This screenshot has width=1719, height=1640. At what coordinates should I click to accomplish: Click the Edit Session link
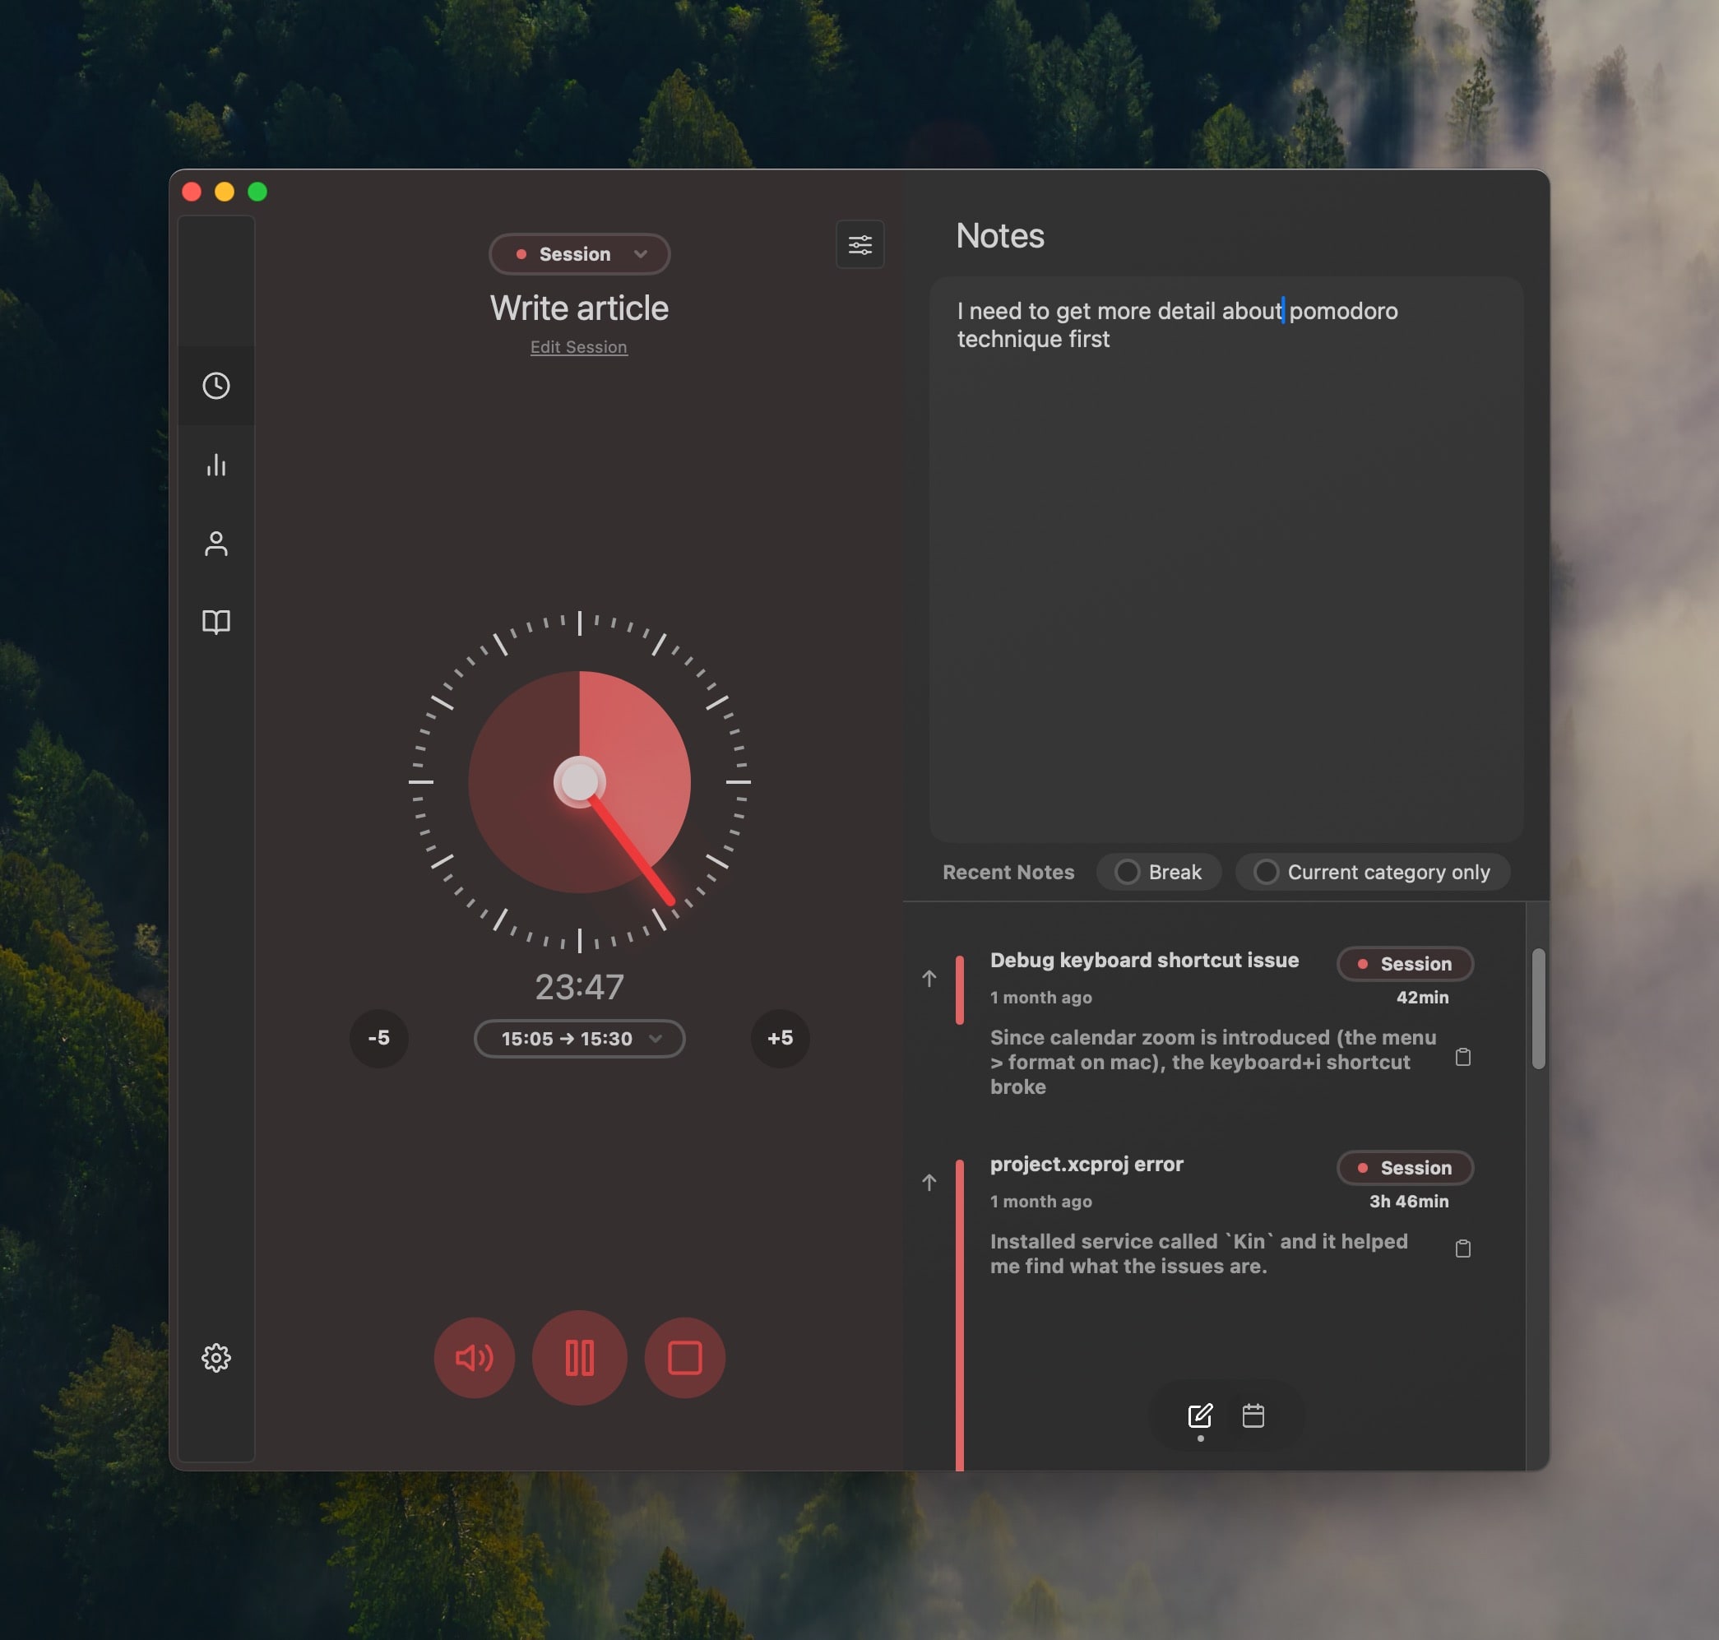[578, 347]
